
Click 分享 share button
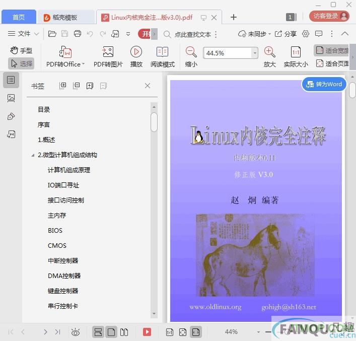point(286,34)
